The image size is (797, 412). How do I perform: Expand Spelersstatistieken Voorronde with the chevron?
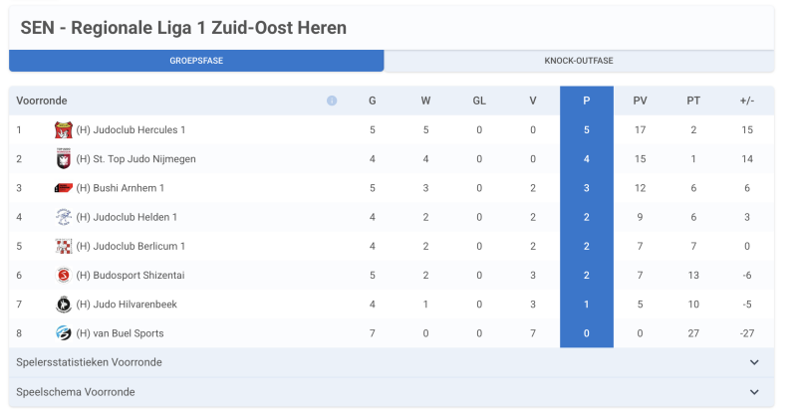(x=754, y=362)
